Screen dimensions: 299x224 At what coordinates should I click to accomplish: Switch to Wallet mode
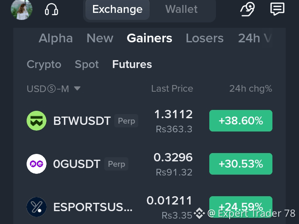pos(181,9)
